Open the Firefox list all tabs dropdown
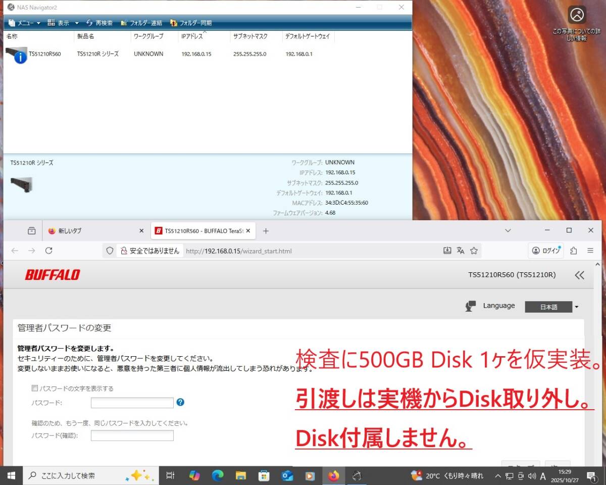606x485 pixels. 508,230
